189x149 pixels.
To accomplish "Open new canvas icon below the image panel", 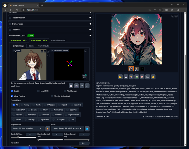I will pos(71,86).
